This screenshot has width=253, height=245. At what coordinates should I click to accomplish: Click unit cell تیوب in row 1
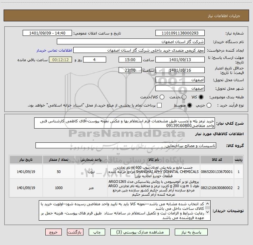91,172
